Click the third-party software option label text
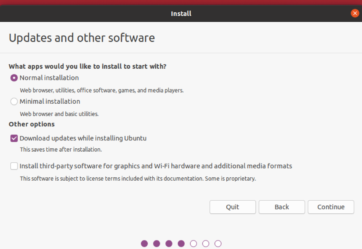Screen dimensions: 362x249 [156, 166]
